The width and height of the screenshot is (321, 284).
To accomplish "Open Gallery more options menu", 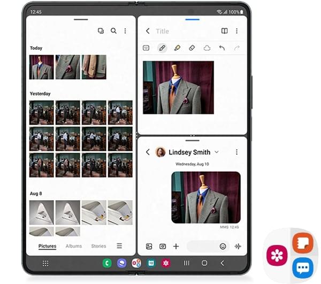I will (x=125, y=31).
